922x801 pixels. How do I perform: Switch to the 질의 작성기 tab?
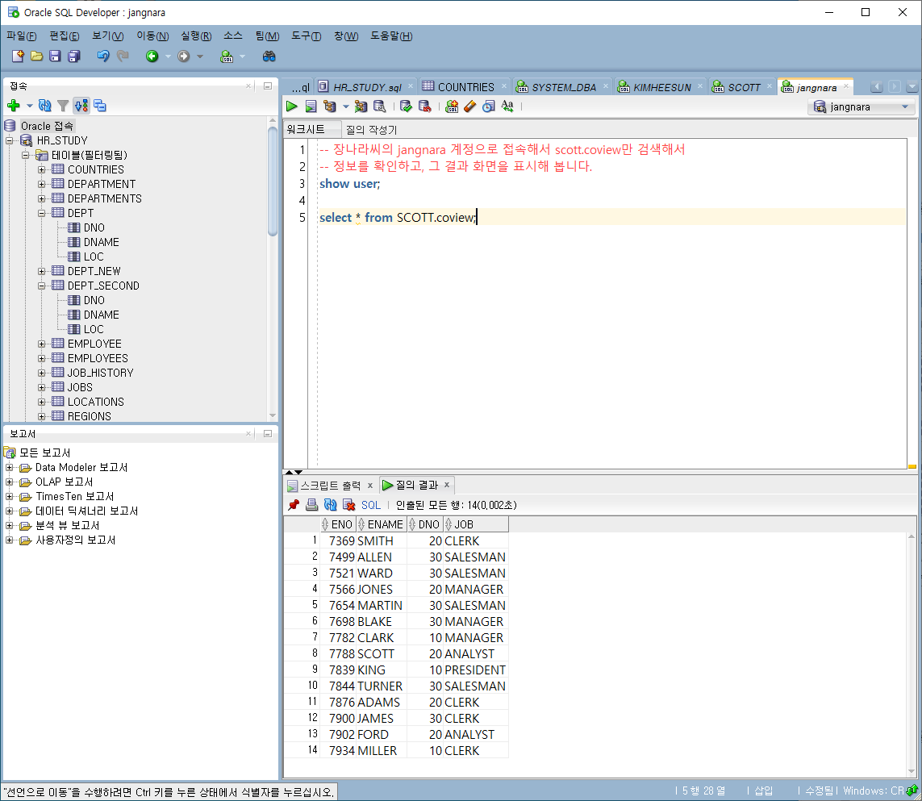click(371, 129)
